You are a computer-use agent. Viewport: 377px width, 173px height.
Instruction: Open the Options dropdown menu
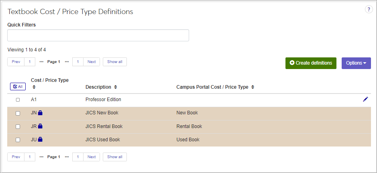coord(356,63)
